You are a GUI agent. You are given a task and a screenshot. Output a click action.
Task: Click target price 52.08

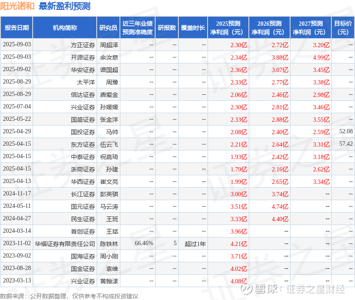(346, 131)
